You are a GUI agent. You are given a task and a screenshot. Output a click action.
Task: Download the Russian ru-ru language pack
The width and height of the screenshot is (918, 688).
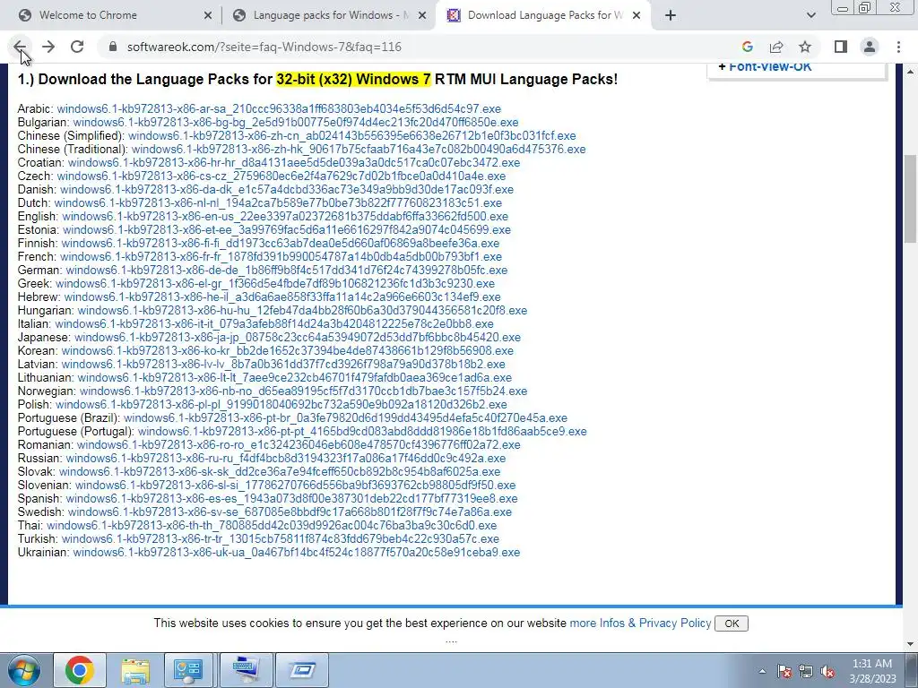286,459
